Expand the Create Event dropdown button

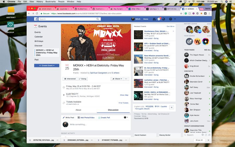click(47, 66)
